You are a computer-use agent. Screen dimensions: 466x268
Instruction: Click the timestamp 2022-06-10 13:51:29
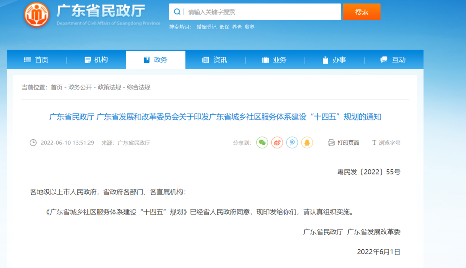coord(67,143)
